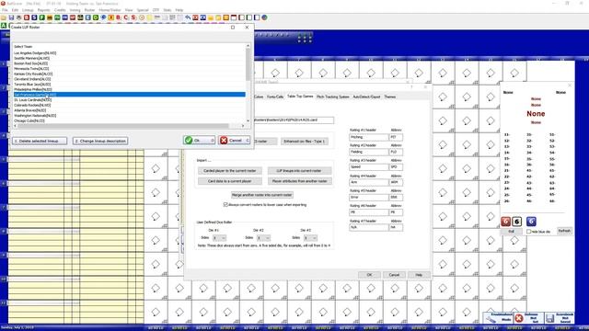Click the green A icon in second toolbar row

[4, 26]
